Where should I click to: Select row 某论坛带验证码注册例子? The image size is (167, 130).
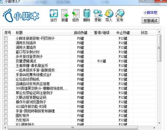[80, 93]
